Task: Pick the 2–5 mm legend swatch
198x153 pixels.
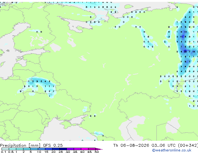Action: pyautogui.click(x=27, y=149)
